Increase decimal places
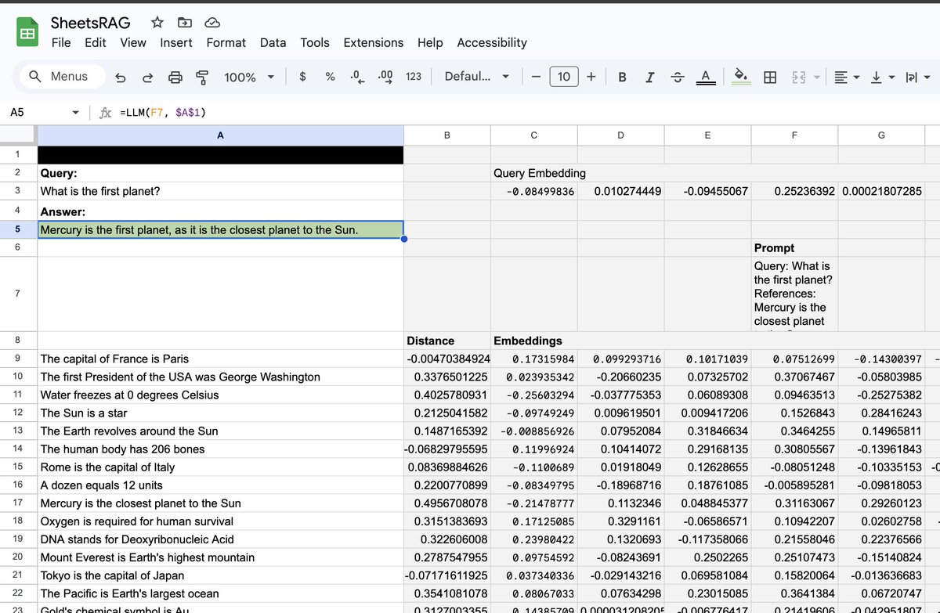940x613 pixels. pyautogui.click(x=385, y=77)
